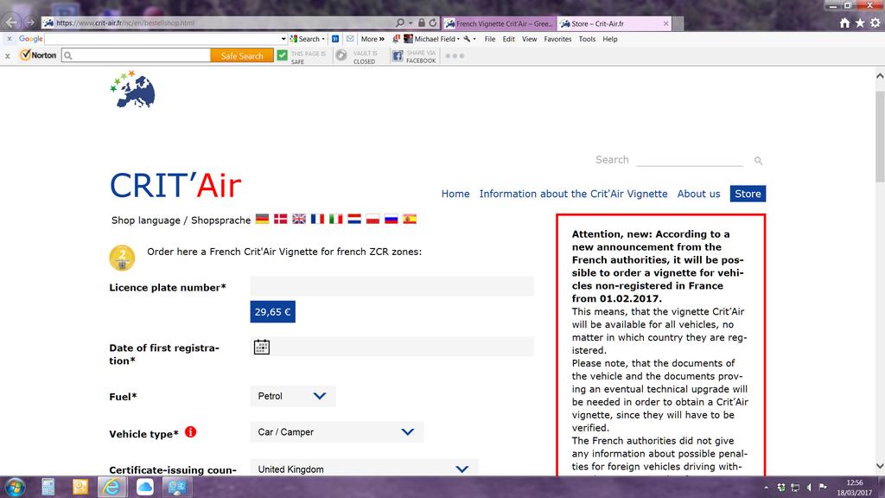Switch shop language to the Danish flag

(x=280, y=220)
